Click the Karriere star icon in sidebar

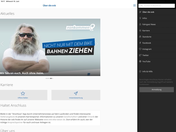pyautogui.click(x=140, y=30)
